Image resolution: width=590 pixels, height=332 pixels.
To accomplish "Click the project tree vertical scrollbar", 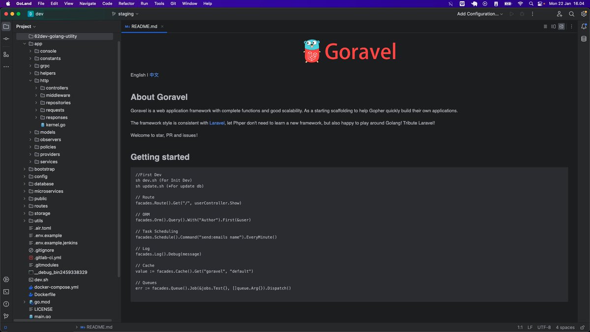I will pyautogui.click(x=118, y=159).
